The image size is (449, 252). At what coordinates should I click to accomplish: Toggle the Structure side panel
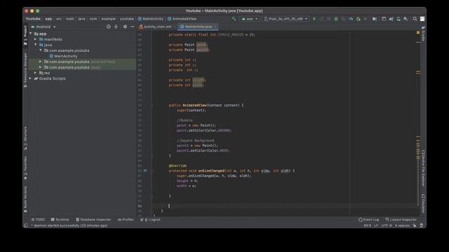(25, 138)
